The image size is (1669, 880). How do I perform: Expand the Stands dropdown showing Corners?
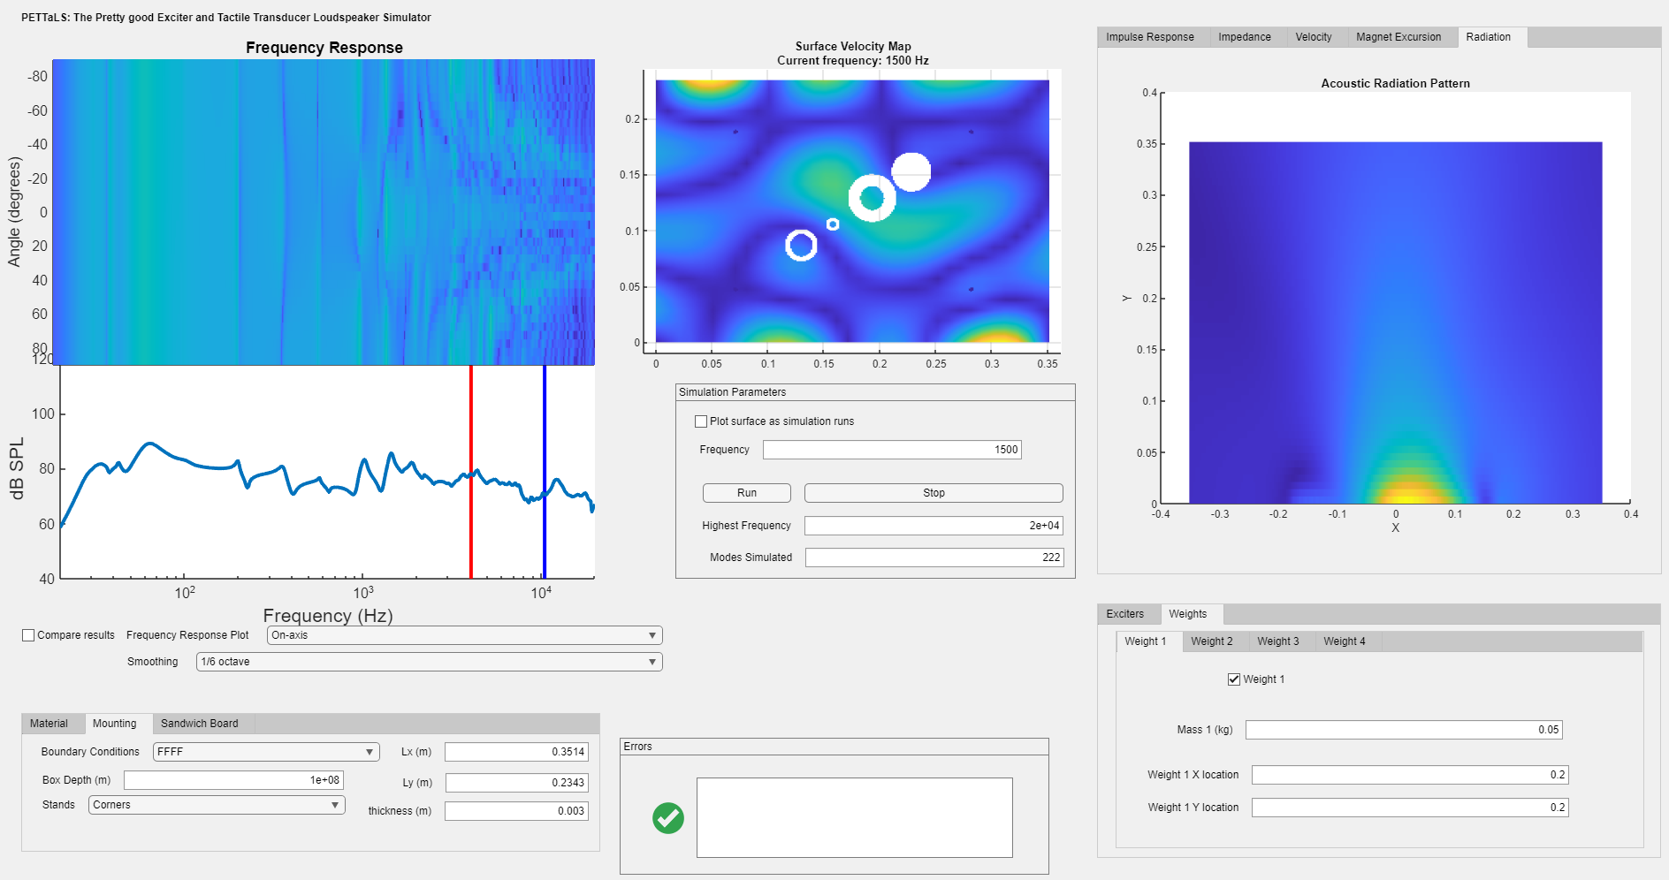click(217, 805)
